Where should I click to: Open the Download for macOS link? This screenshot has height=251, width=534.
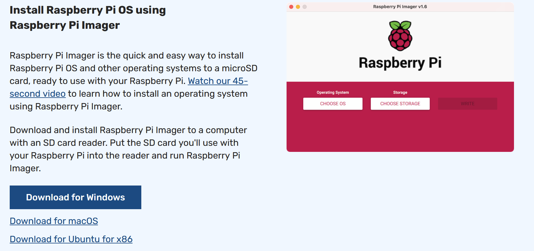coord(54,221)
